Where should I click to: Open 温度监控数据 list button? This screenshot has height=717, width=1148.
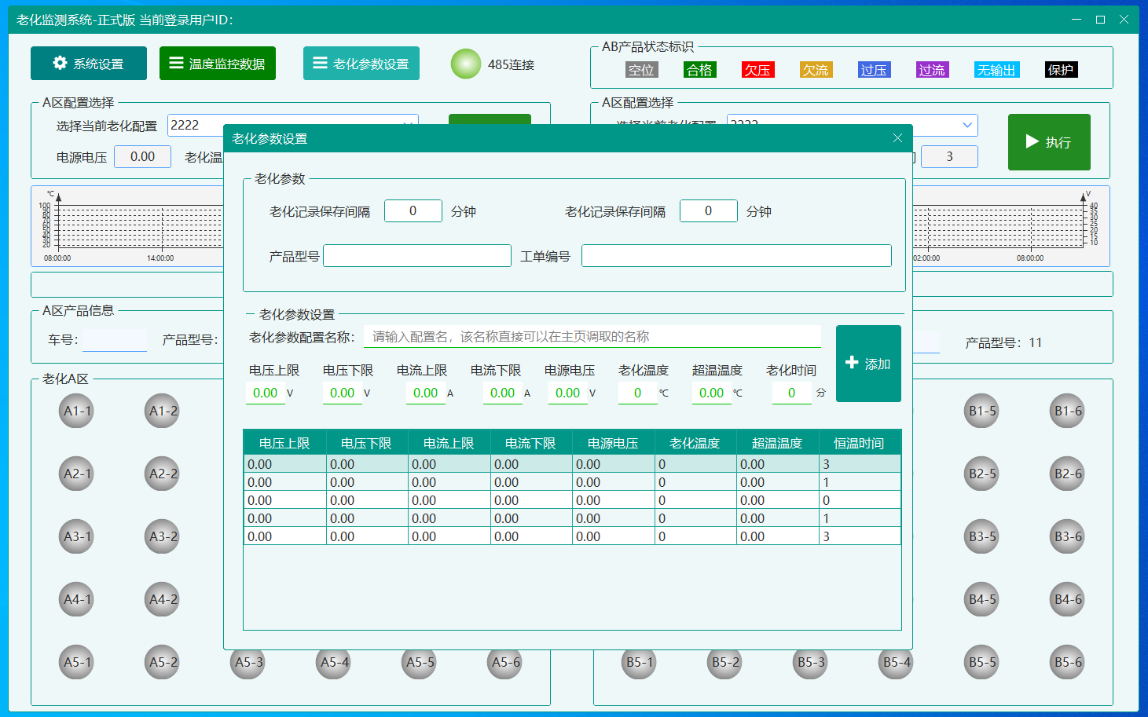(218, 64)
